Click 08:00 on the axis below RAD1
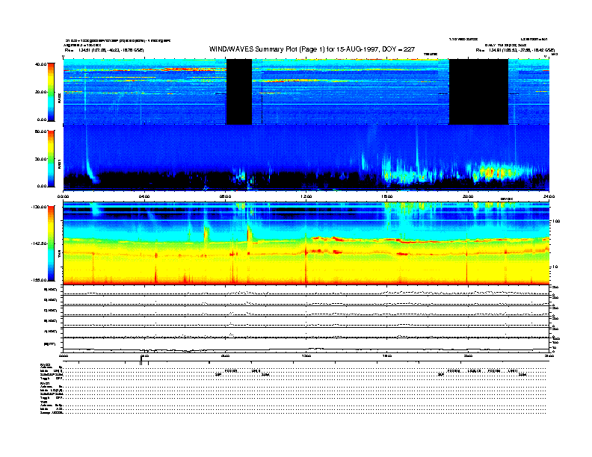Image resolution: width=592 pixels, height=457 pixels. click(225, 196)
